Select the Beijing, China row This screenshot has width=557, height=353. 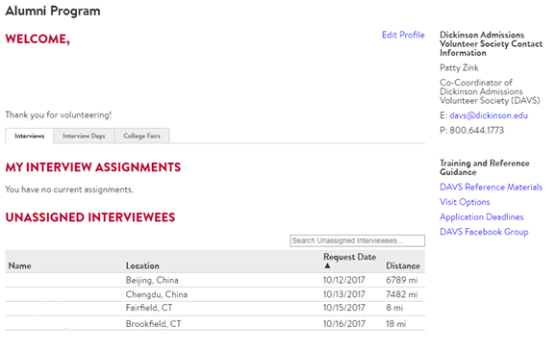(215, 280)
